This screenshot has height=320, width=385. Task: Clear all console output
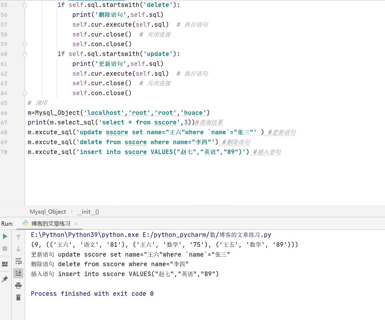click(x=18, y=297)
